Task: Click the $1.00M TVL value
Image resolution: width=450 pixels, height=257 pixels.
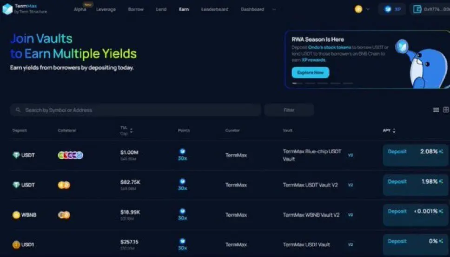Action: [129, 152]
